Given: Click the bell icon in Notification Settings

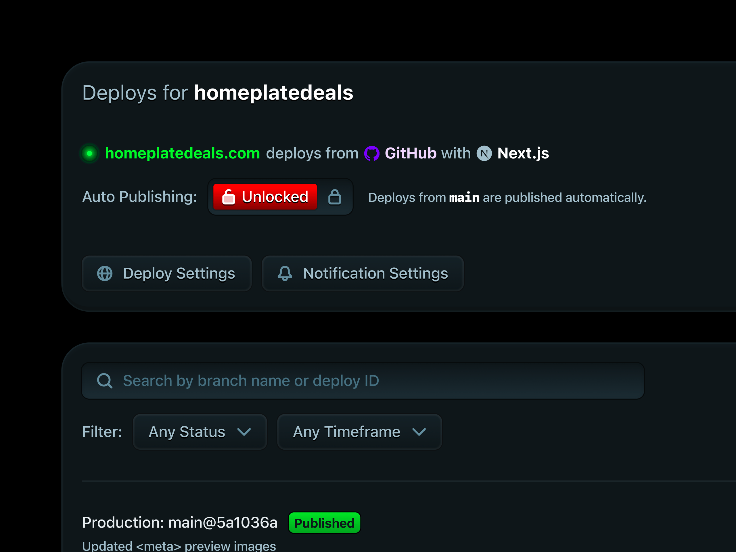Looking at the screenshot, I should (285, 273).
